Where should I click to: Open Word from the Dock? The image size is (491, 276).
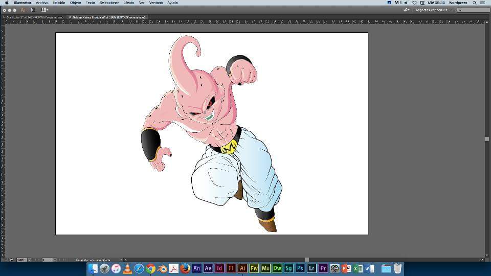(x=369, y=268)
